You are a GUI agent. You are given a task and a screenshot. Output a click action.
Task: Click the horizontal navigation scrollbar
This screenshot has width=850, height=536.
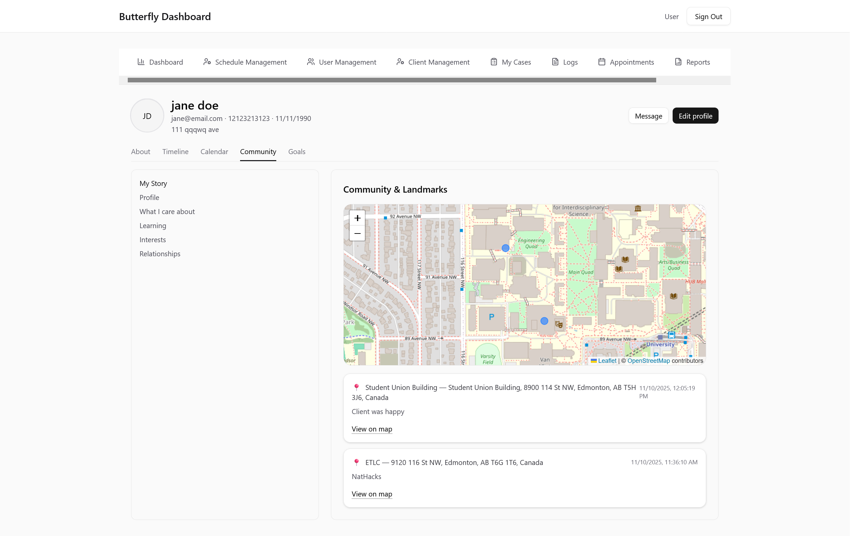pyautogui.click(x=391, y=80)
